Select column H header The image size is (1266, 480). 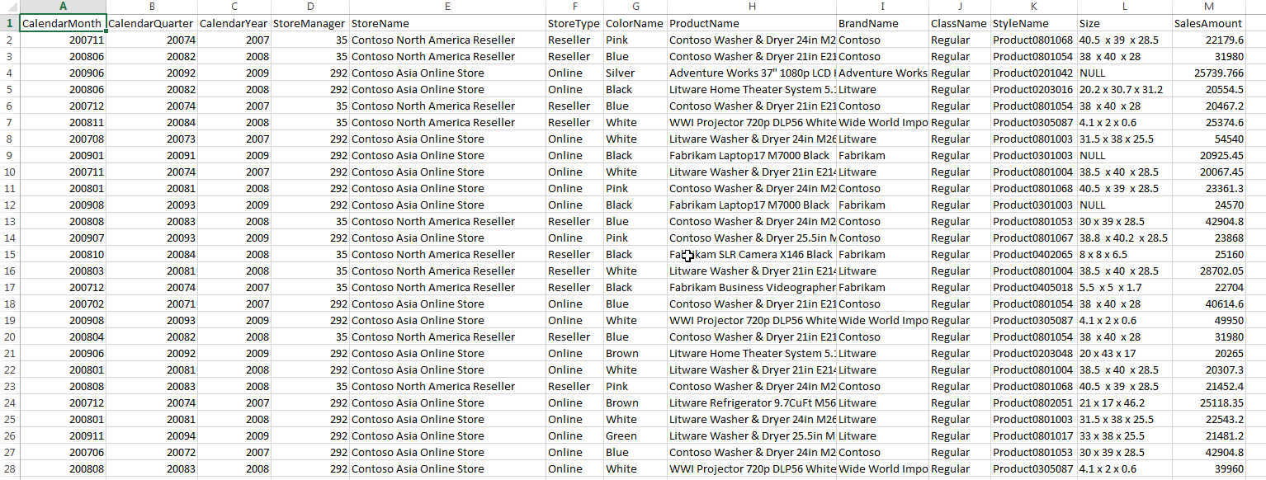tap(751, 7)
